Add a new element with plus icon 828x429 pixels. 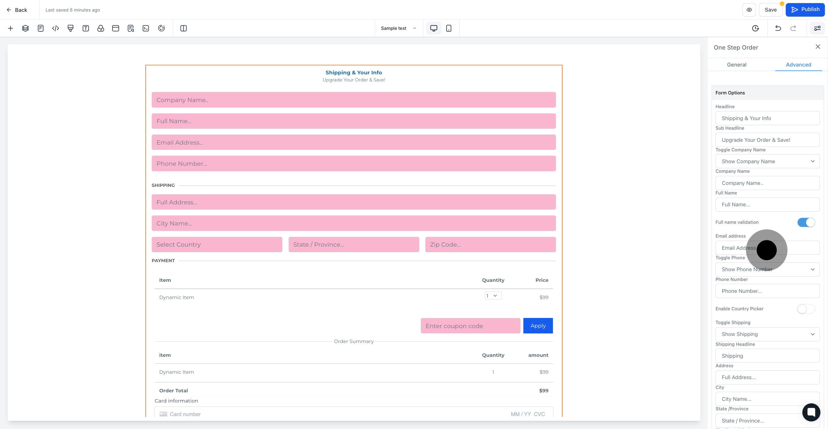10,28
